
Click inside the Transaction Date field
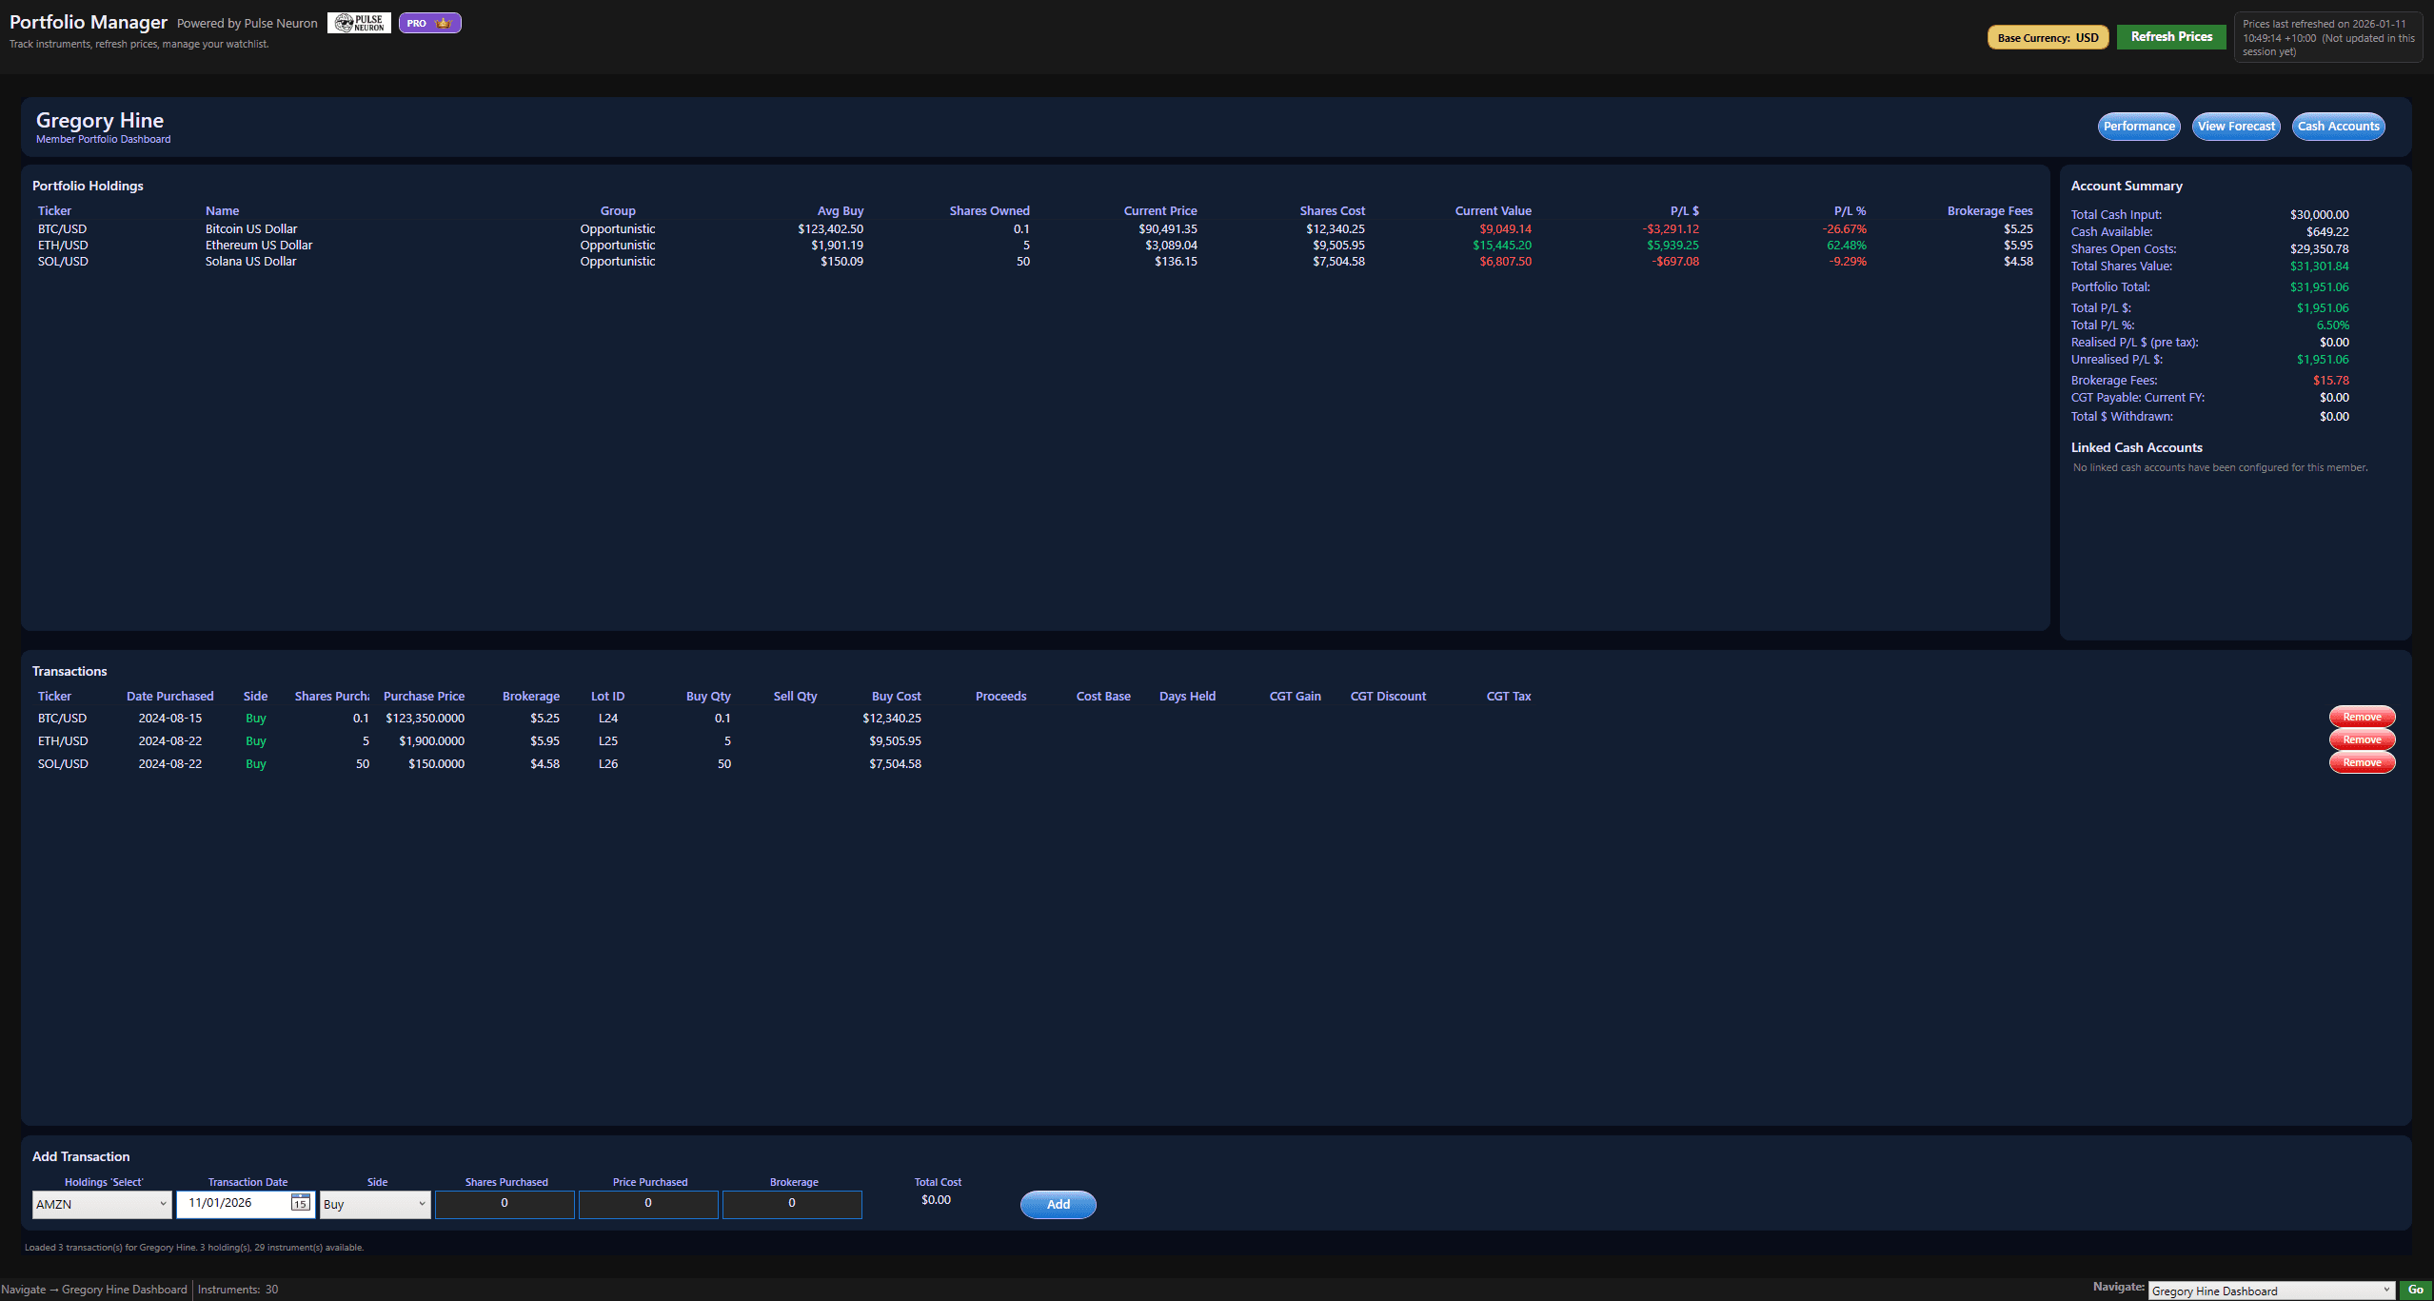click(233, 1204)
